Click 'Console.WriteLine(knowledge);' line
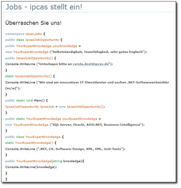The width and height of the screenshot is (181, 188). click(31, 167)
